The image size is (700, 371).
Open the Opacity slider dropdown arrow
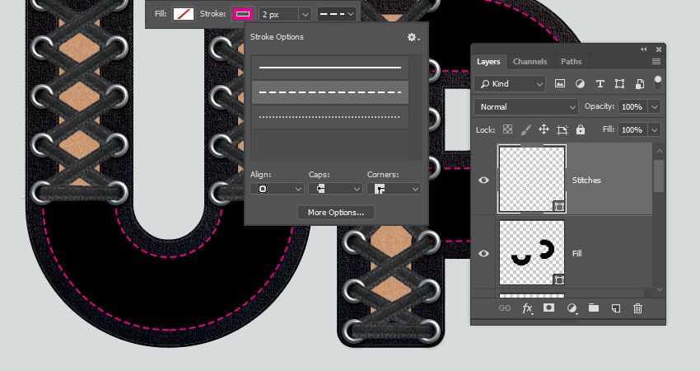(x=655, y=107)
